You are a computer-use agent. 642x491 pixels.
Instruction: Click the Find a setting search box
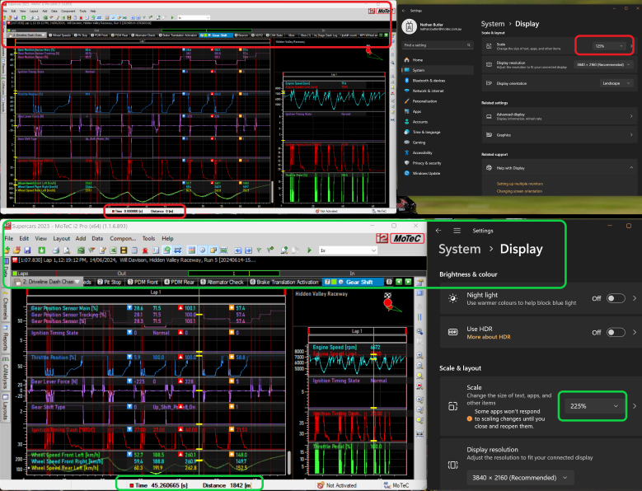pyautogui.click(x=438, y=45)
